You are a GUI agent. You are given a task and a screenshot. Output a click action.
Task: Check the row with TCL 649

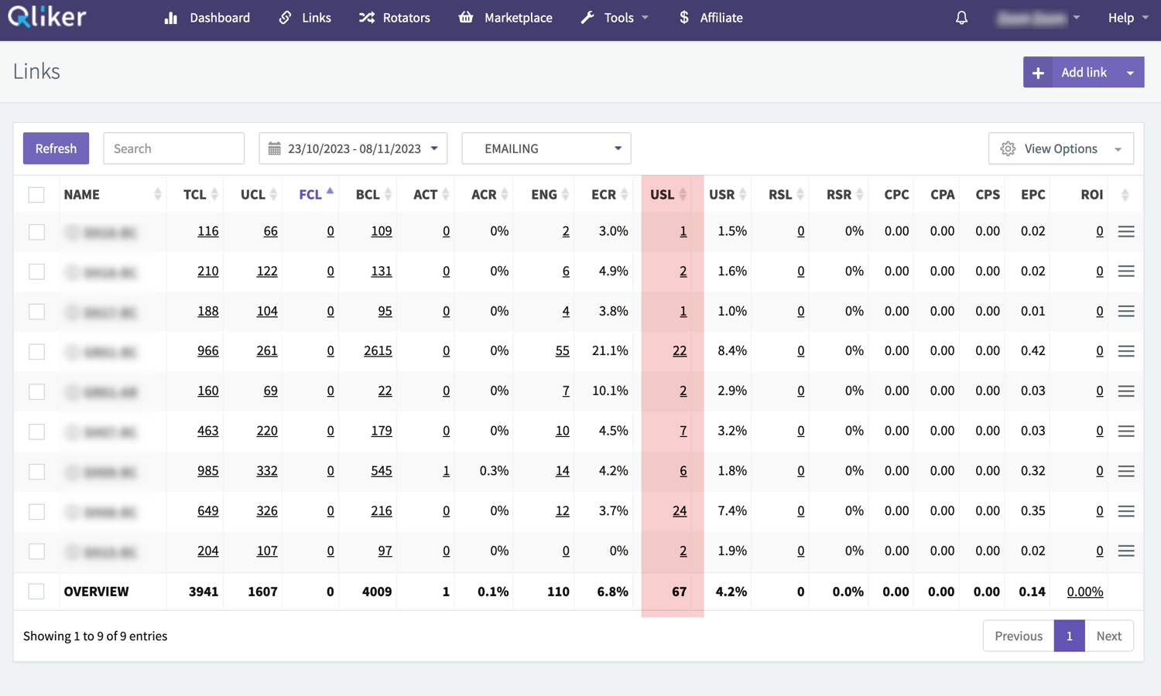[x=36, y=511]
